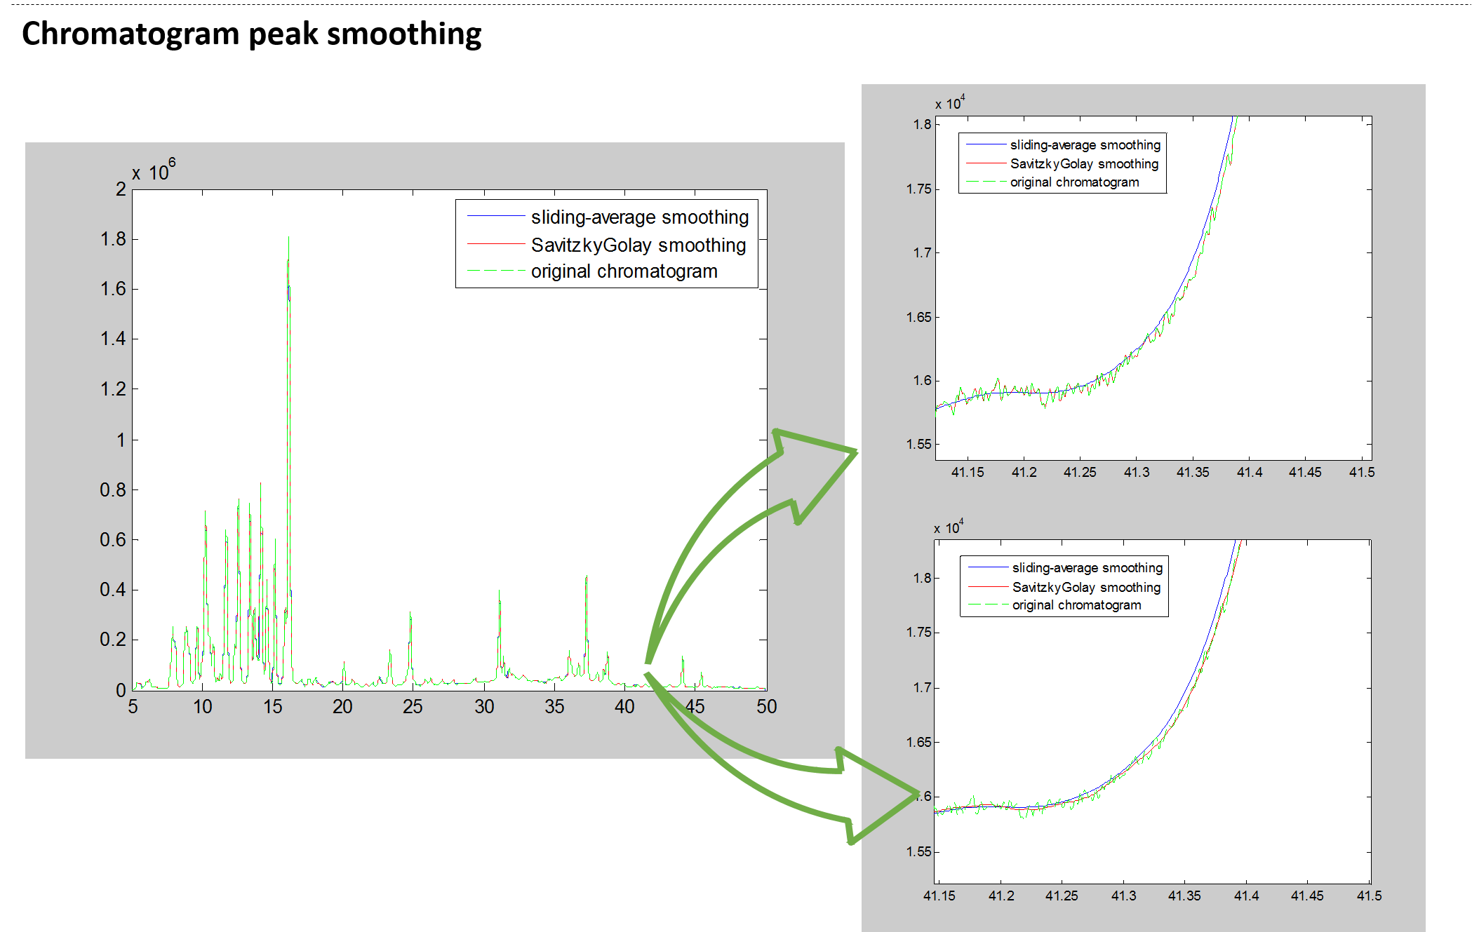Click y-axis label 1.65 on top-right plot
This screenshot has height=932, width=1472.
918,317
